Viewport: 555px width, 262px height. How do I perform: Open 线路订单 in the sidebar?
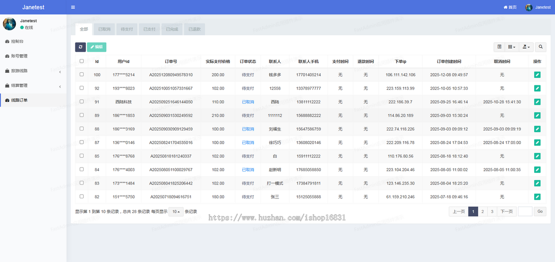pos(33,100)
